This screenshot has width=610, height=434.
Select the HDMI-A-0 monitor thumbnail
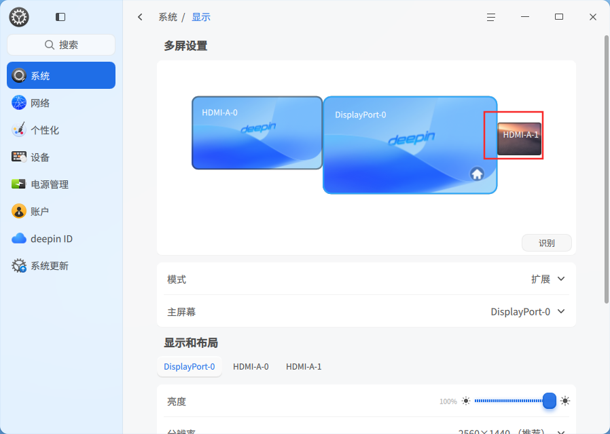257,133
